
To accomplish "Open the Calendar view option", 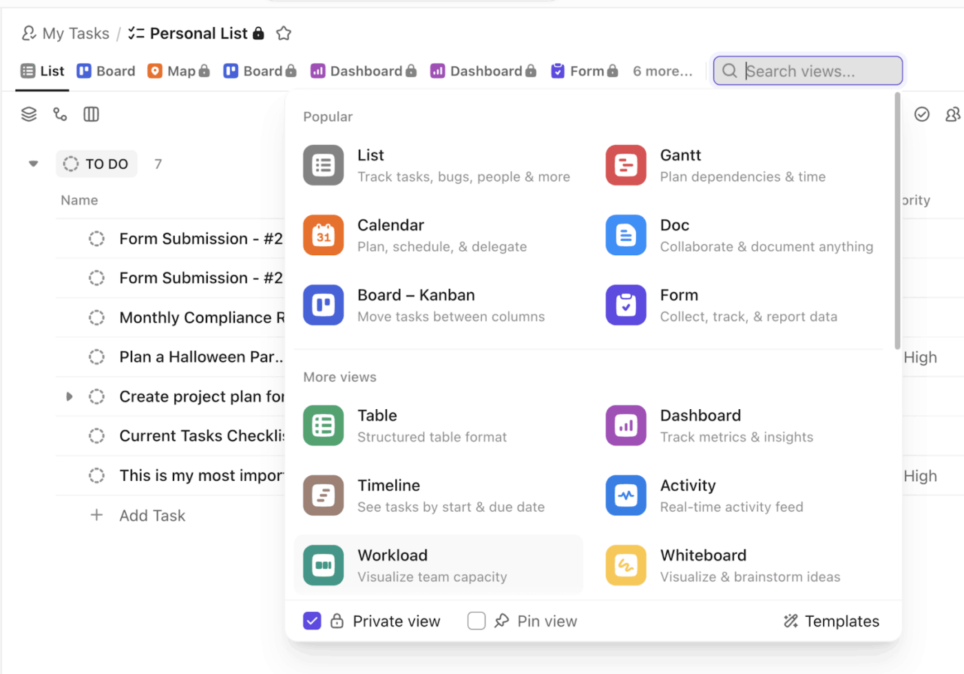I will coord(323,235).
